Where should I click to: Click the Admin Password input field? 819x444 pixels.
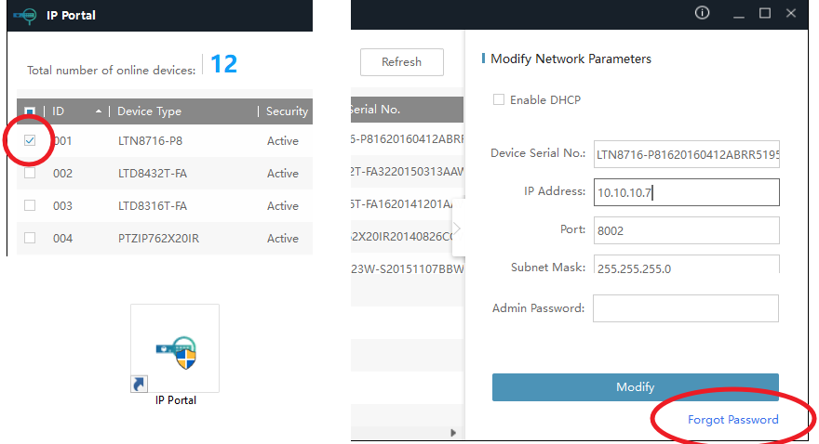click(685, 308)
